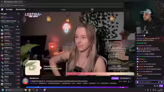The width and height of the screenshot is (164, 92).
Task: Open chat settings gear icon
Action: tap(157, 86)
